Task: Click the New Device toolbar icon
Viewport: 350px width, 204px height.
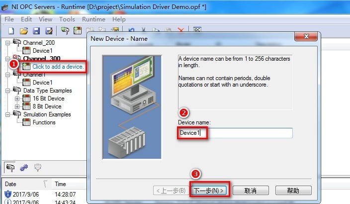Action: [x=78, y=30]
